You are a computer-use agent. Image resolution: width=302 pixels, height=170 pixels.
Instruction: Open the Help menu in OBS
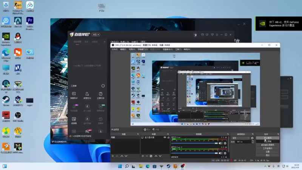pyautogui.click(x=187, y=49)
